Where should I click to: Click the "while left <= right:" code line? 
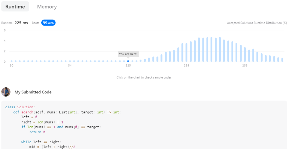pos(41,142)
